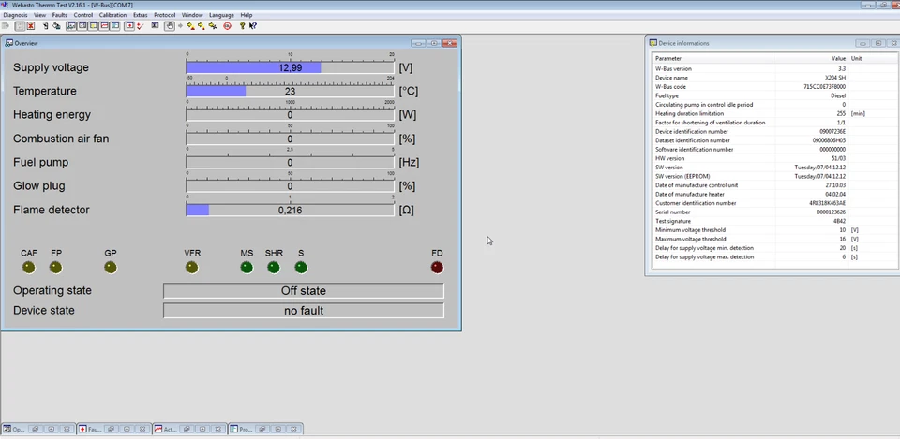Select the Fuel type row
The height and width of the screenshot is (439, 900).
click(x=775, y=95)
